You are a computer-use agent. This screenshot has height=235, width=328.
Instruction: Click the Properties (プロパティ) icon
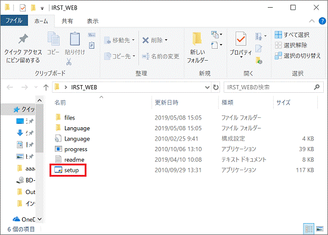click(x=241, y=39)
